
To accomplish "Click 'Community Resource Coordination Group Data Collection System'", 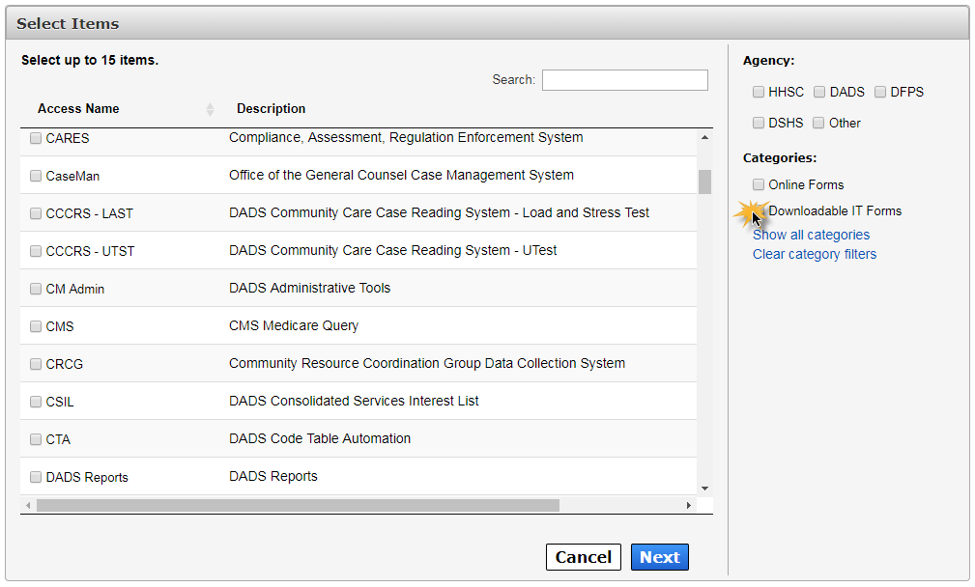I will 427,363.
